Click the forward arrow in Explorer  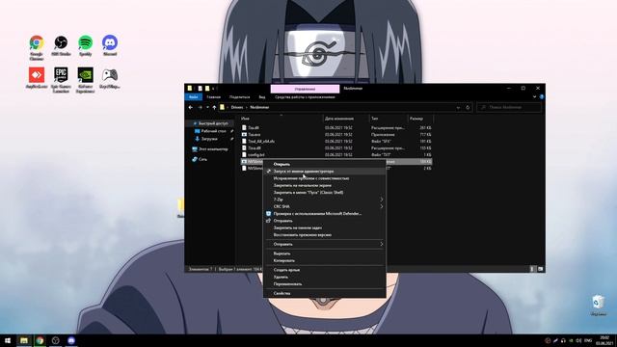tap(200, 107)
